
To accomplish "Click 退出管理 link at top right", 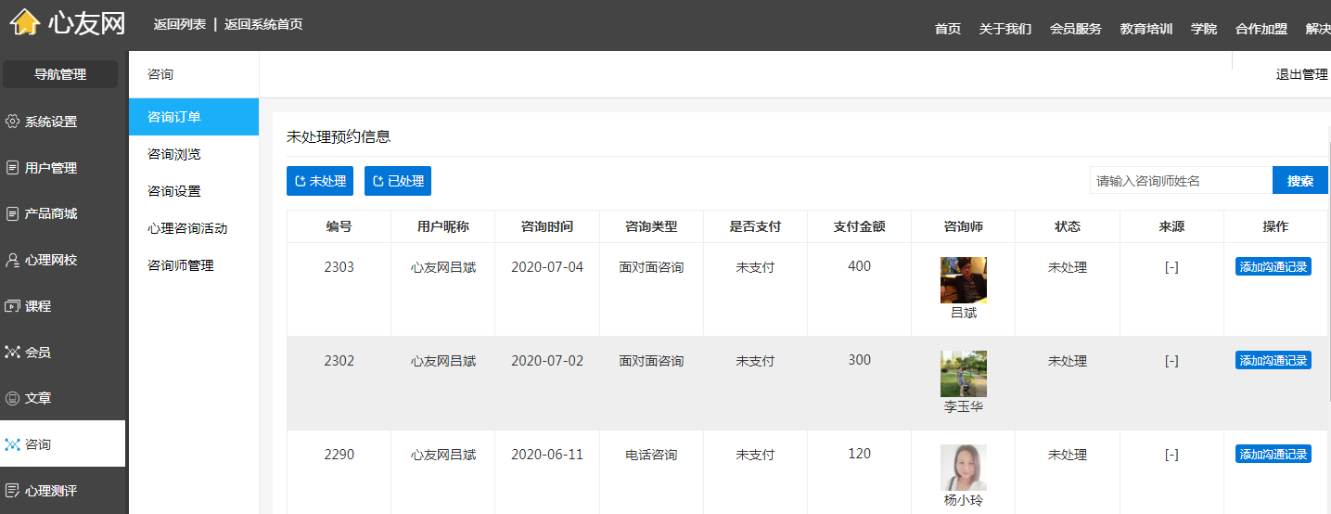I will click(x=1302, y=74).
